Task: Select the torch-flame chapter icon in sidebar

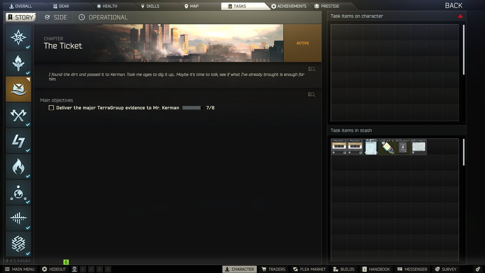Action: pos(18,63)
